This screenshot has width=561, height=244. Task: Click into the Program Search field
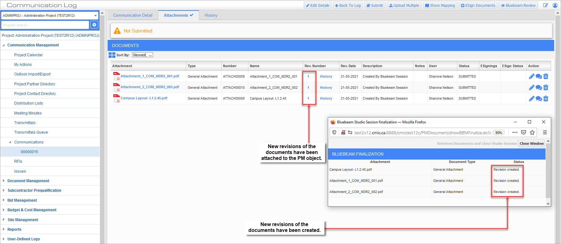[x=45, y=25]
